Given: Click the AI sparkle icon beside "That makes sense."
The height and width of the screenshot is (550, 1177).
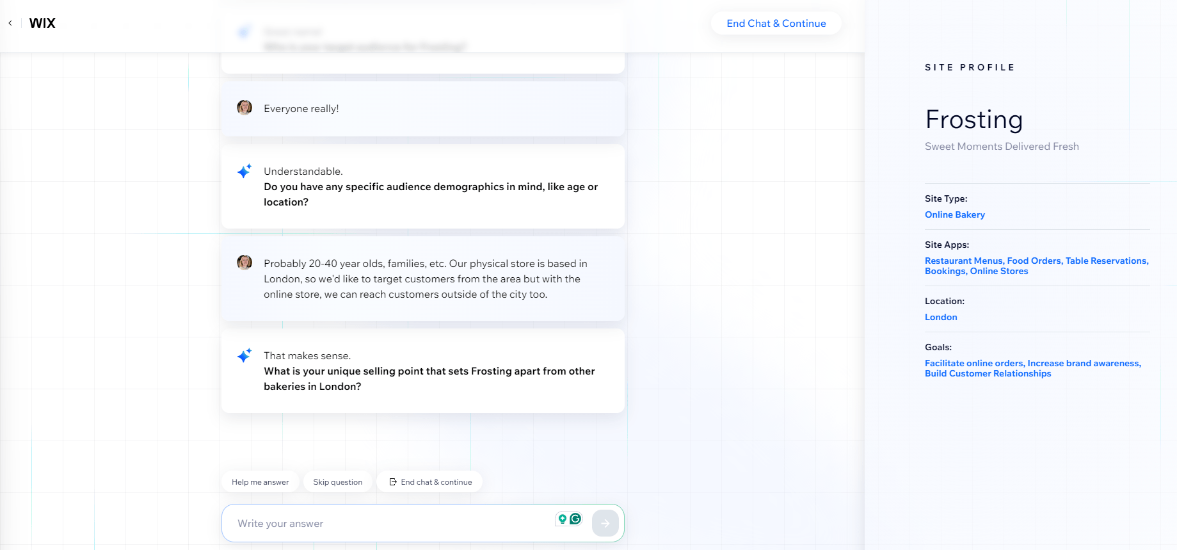Looking at the screenshot, I should click(x=244, y=355).
